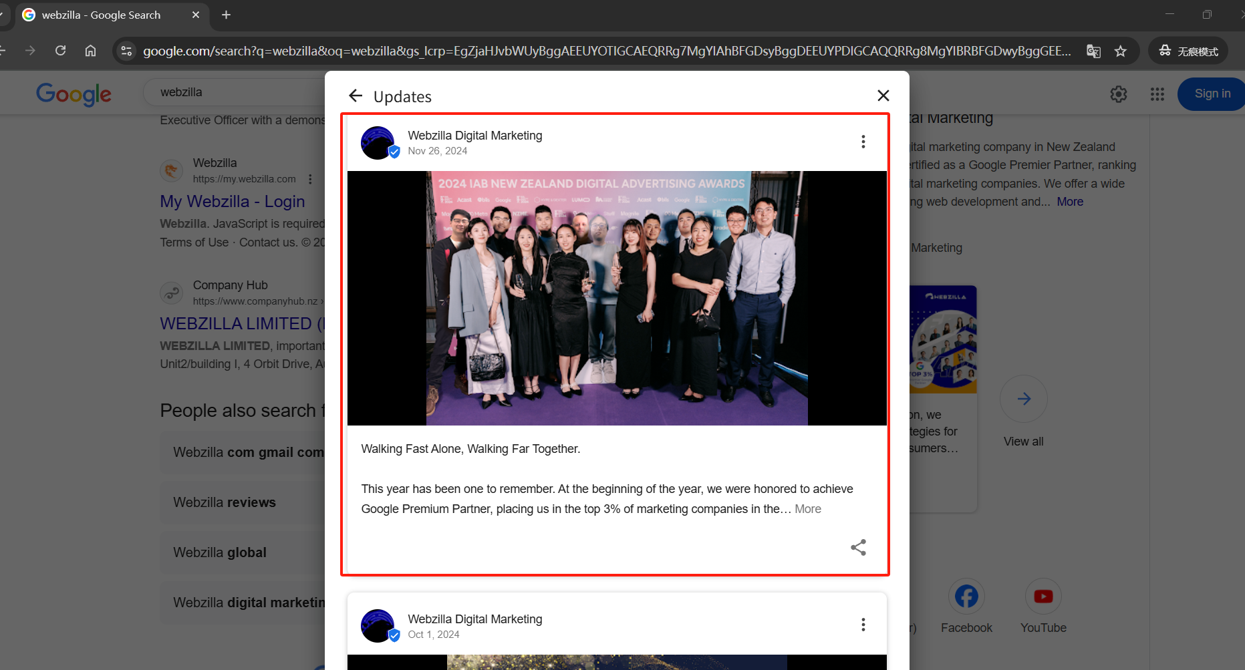Click the Google logo
Screen dimensions: 1245x670
click(74, 94)
